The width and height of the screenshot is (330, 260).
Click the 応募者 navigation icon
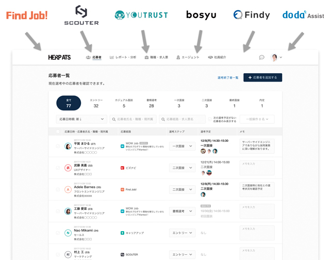pos(88,57)
